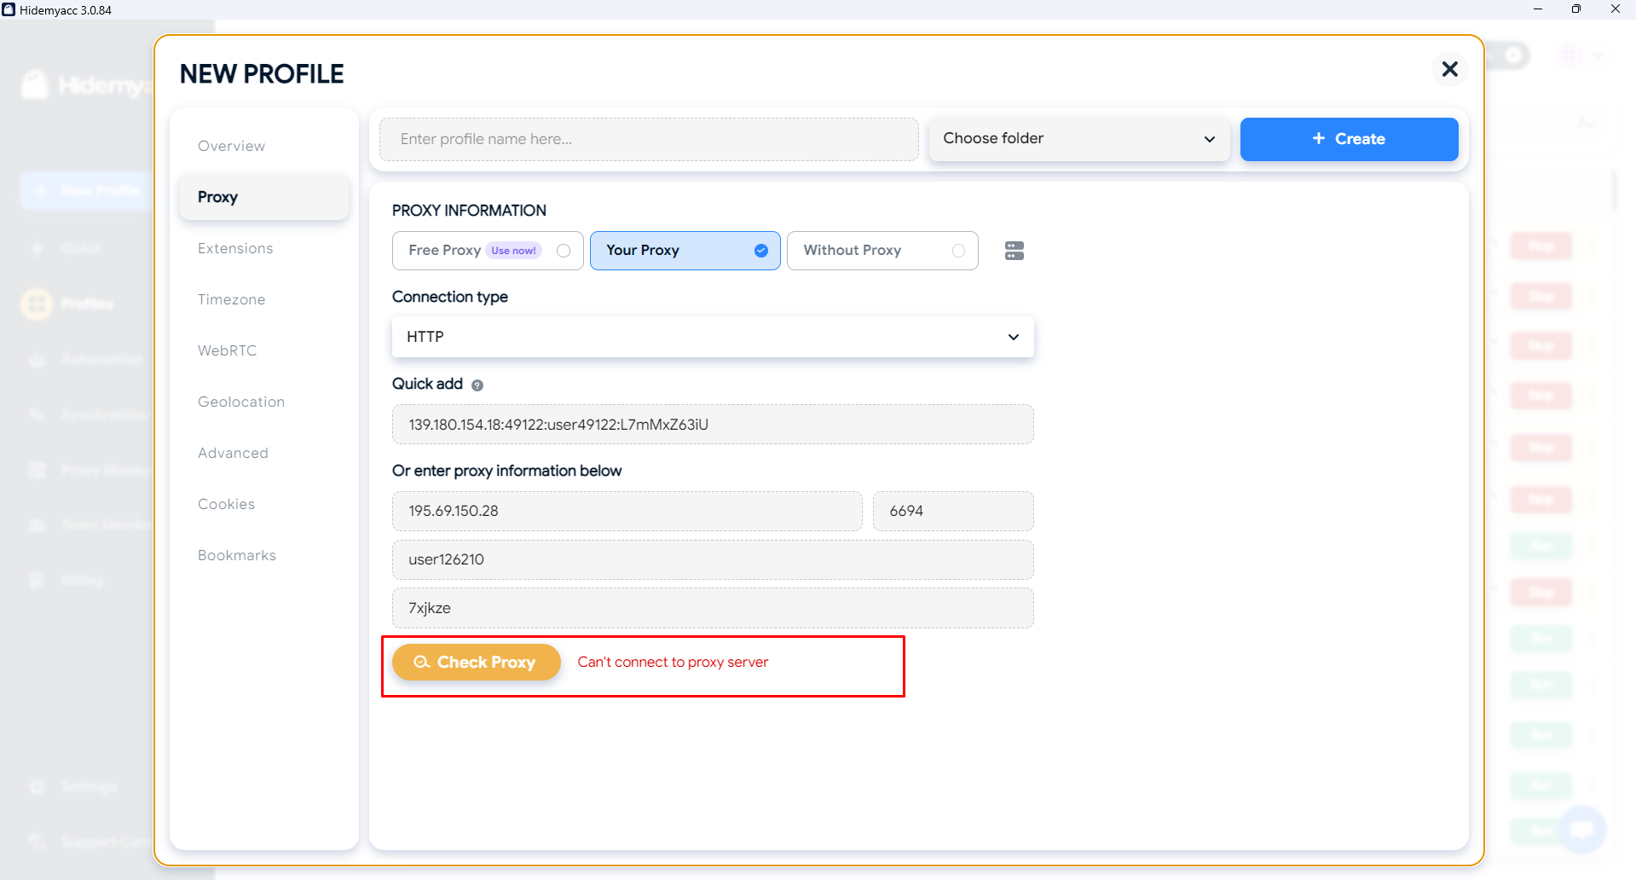
Task: Minimize the Hidemyacc window
Action: [1538, 9]
